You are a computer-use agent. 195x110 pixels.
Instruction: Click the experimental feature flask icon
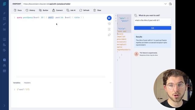tap(136, 54)
